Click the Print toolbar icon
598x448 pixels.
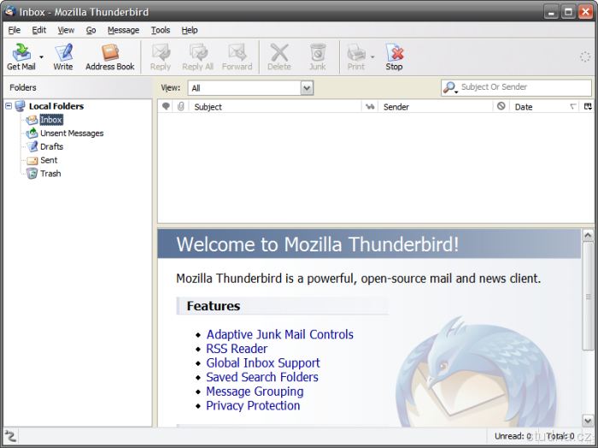355,56
